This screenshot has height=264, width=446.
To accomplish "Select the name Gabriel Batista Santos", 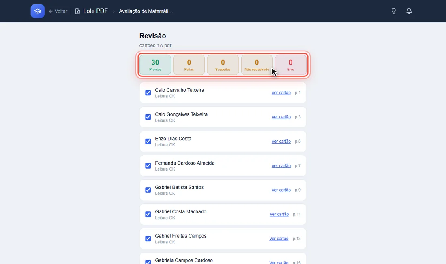I will click(x=179, y=188).
